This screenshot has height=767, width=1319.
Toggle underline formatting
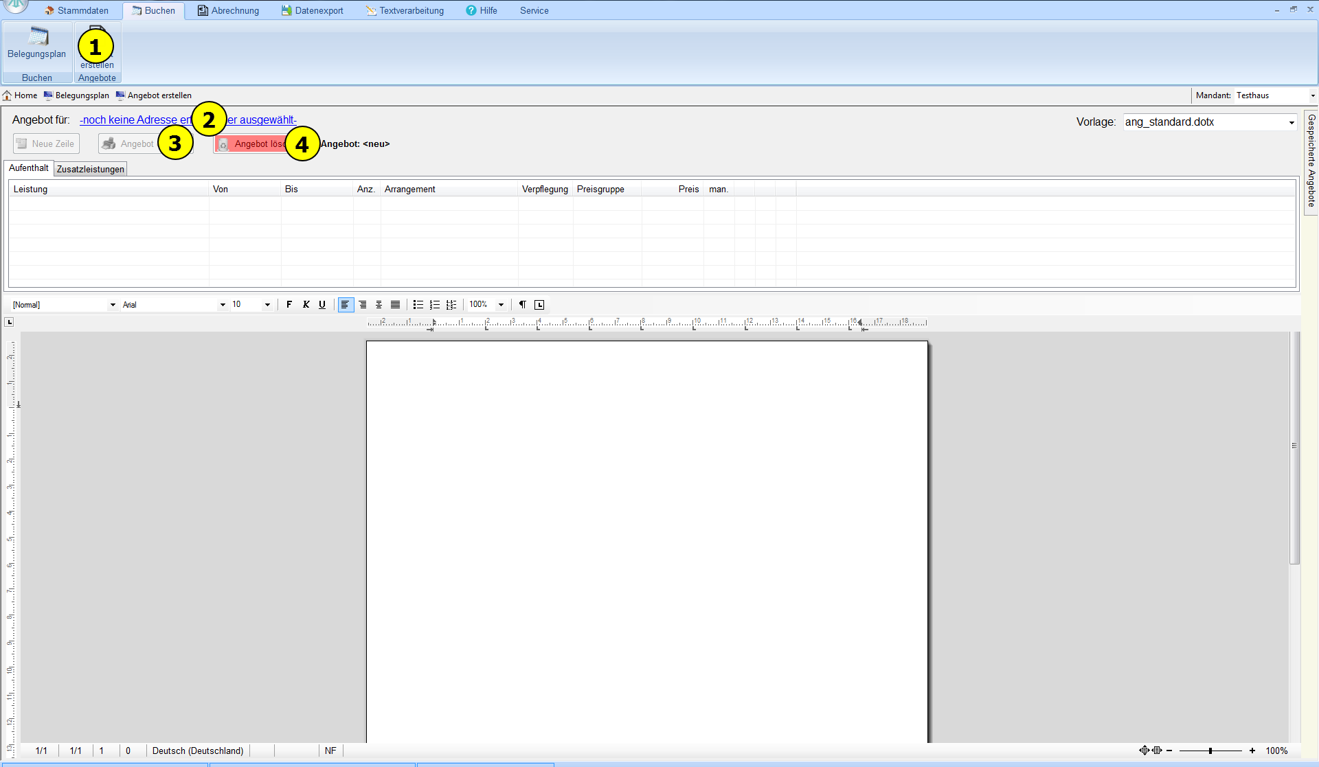point(322,304)
